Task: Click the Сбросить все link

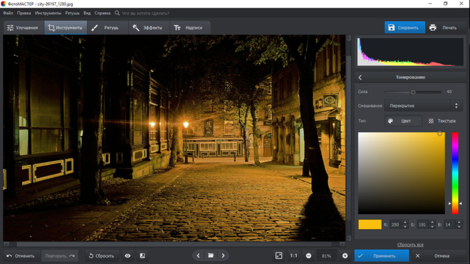Action: (x=410, y=245)
